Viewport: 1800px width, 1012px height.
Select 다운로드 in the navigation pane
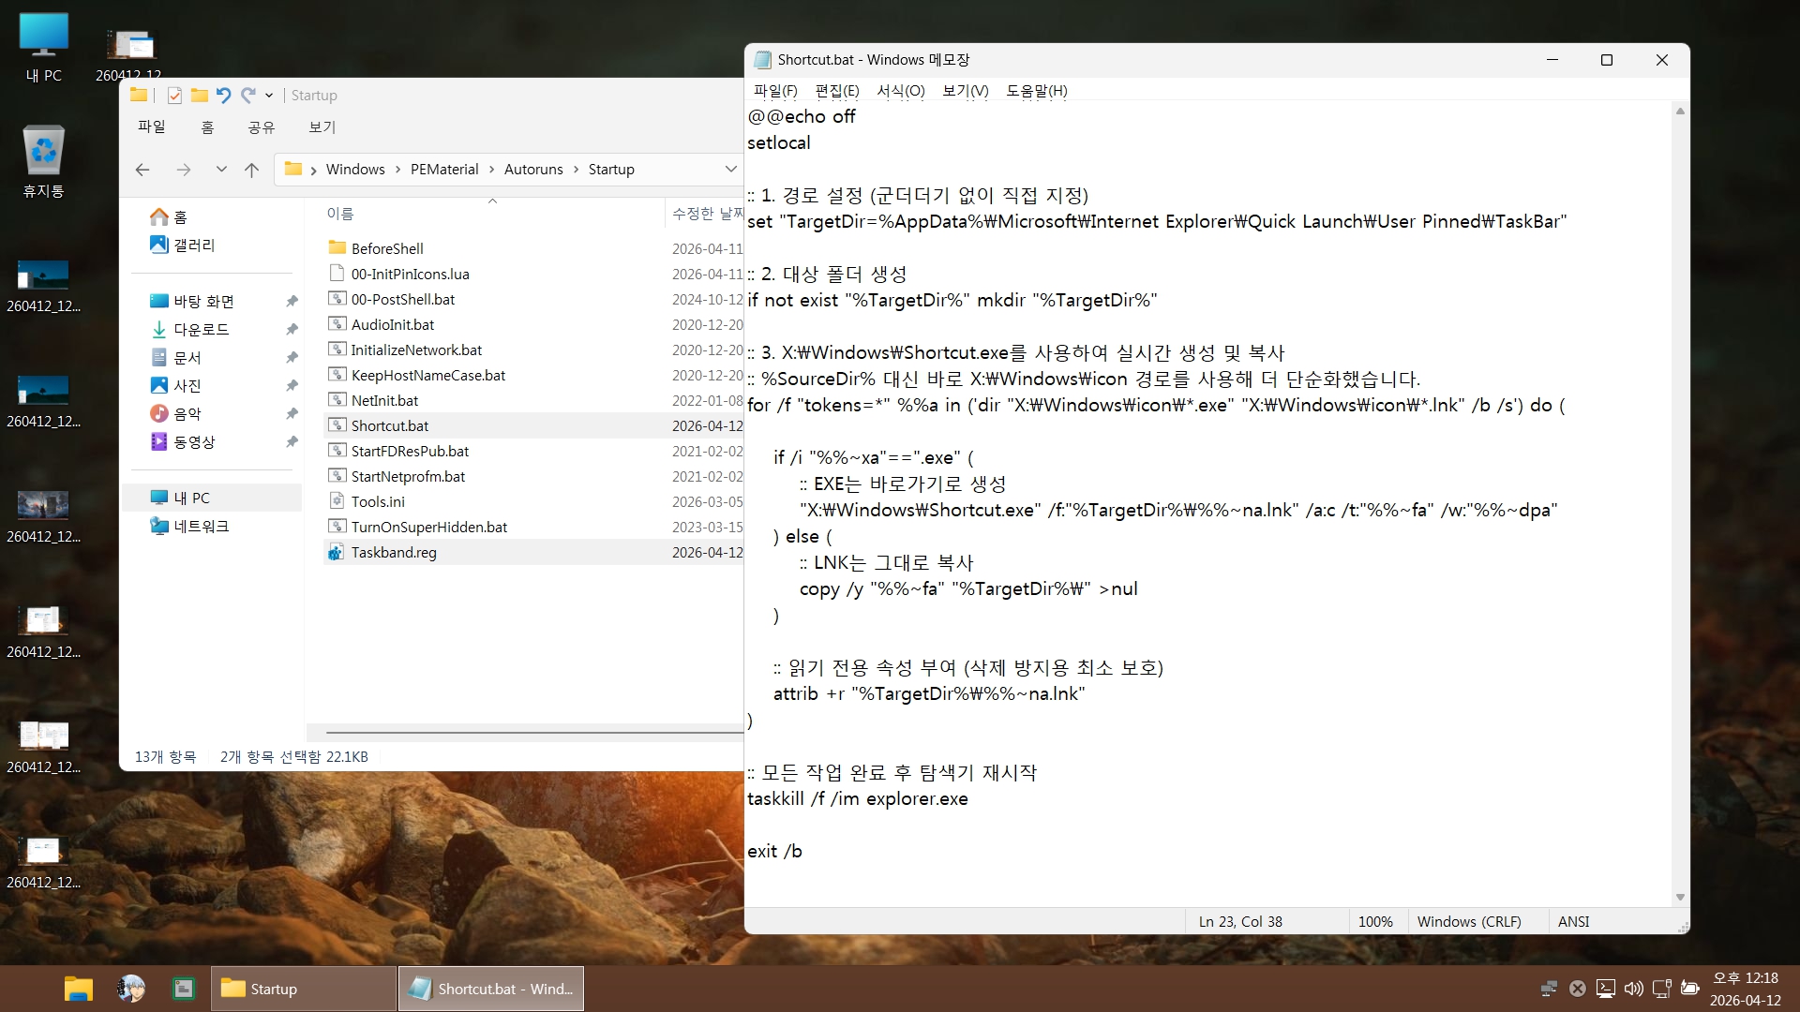click(202, 329)
